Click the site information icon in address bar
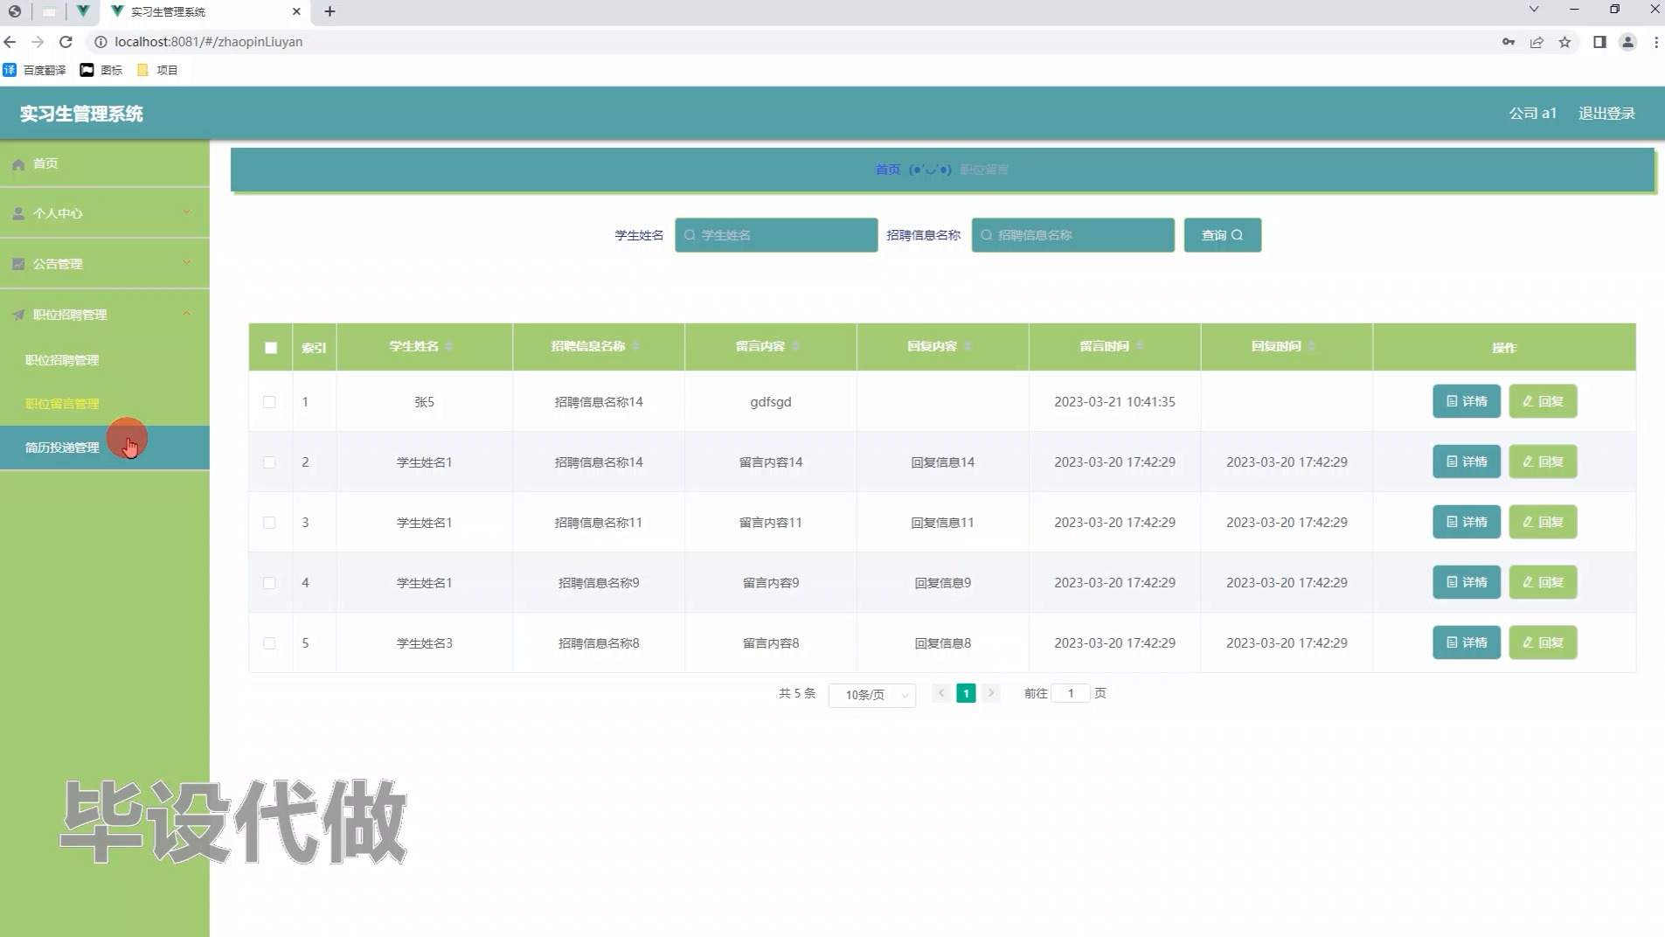 tap(101, 42)
